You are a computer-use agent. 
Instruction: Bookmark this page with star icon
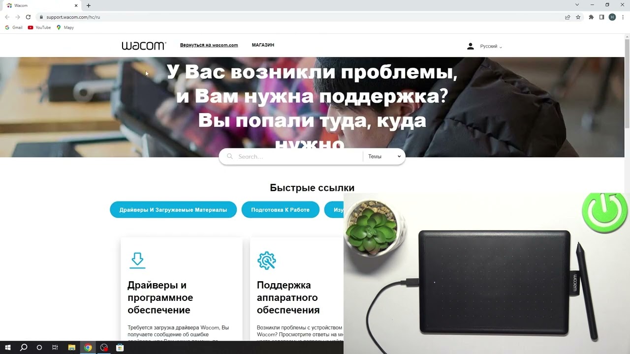578,17
